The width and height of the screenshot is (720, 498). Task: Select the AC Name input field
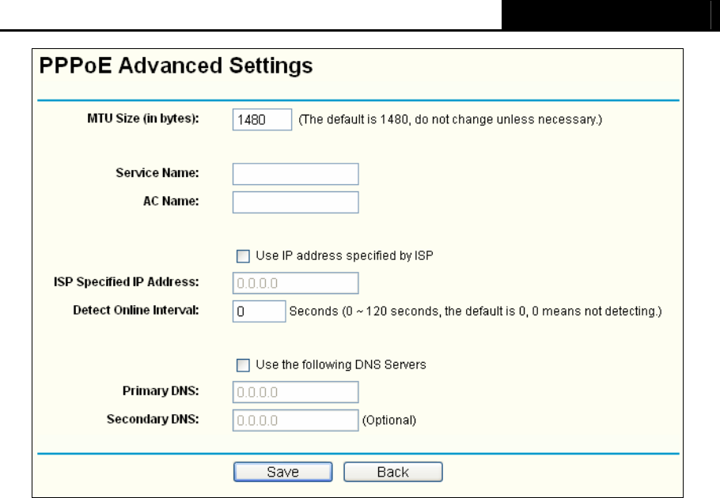[296, 202]
